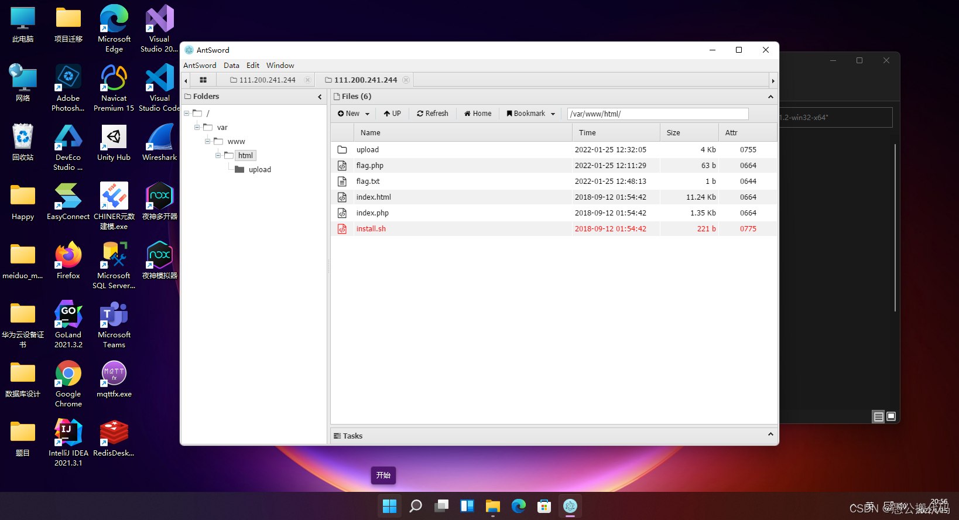
Task: Open File Explorer from taskbar
Action: pyautogui.click(x=493, y=506)
